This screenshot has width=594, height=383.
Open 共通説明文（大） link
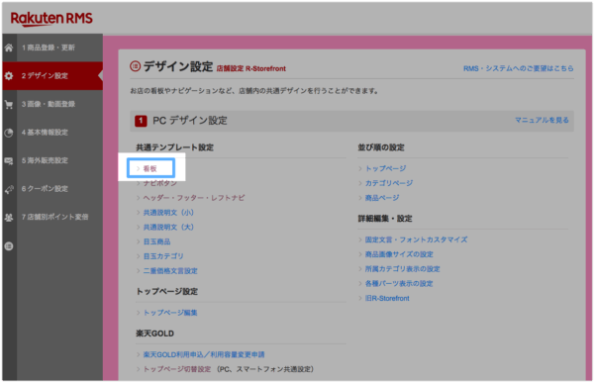(x=168, y=228)
